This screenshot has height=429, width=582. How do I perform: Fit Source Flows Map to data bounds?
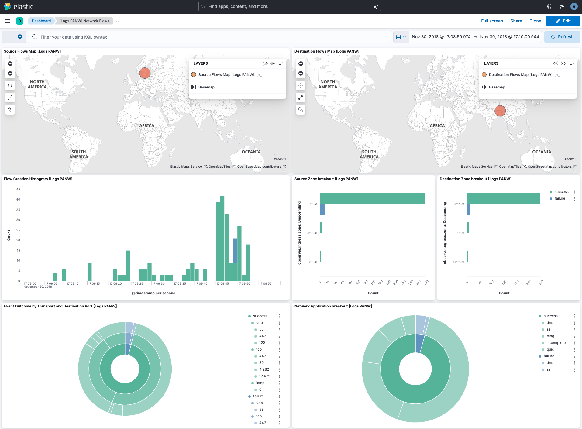(x=10, y=85)
